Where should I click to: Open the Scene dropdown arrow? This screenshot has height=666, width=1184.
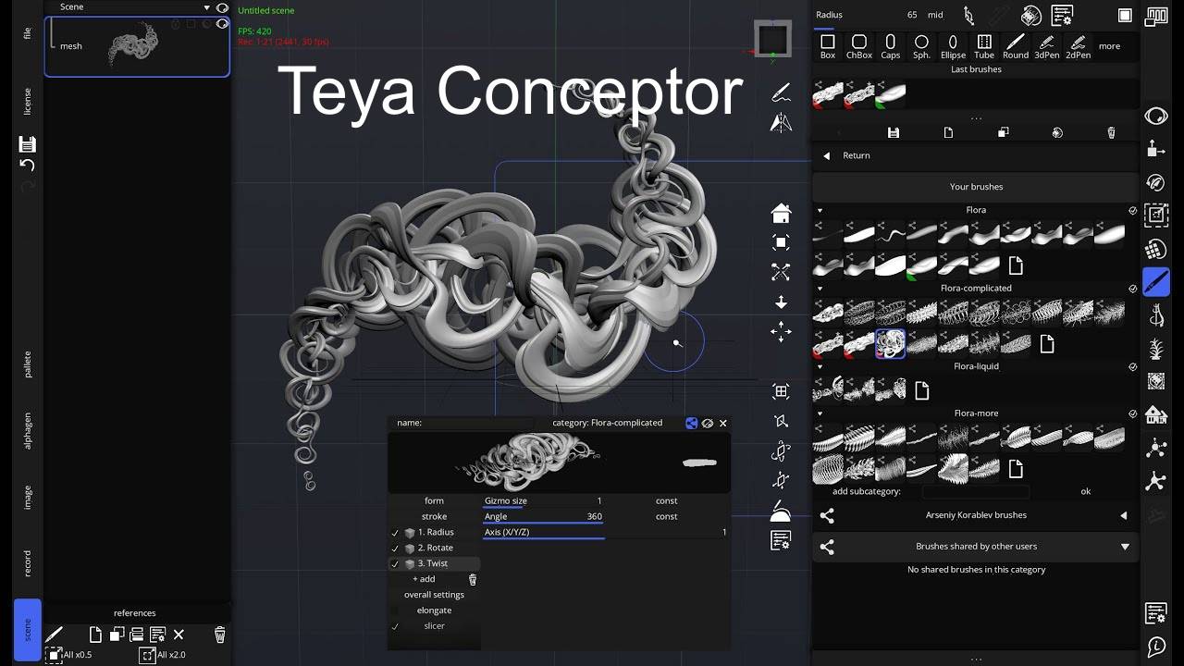(x=207, y=7)
